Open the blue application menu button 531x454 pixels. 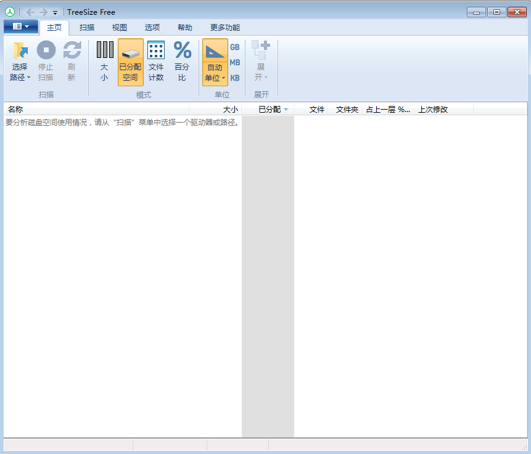tap(20, 26)
